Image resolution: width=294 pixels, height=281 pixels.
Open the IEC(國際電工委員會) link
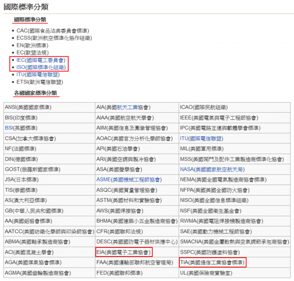(x=41, y=60)
